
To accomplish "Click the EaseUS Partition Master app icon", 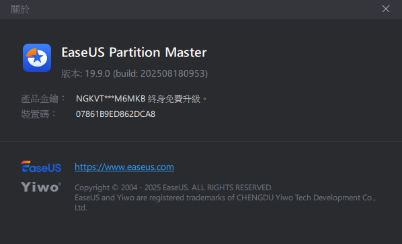I will pyautogui.click(x=37, y=58).
